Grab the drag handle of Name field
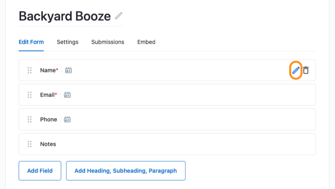The image size is (335, 189). (x=30, y=70)
